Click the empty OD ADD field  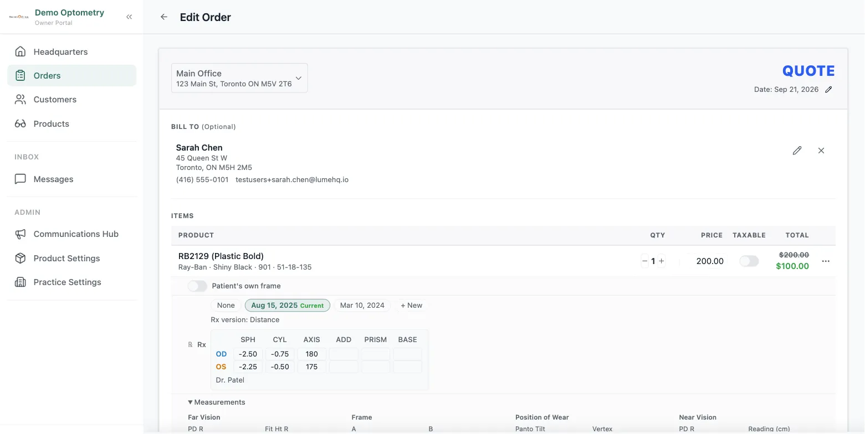[344, 354]
